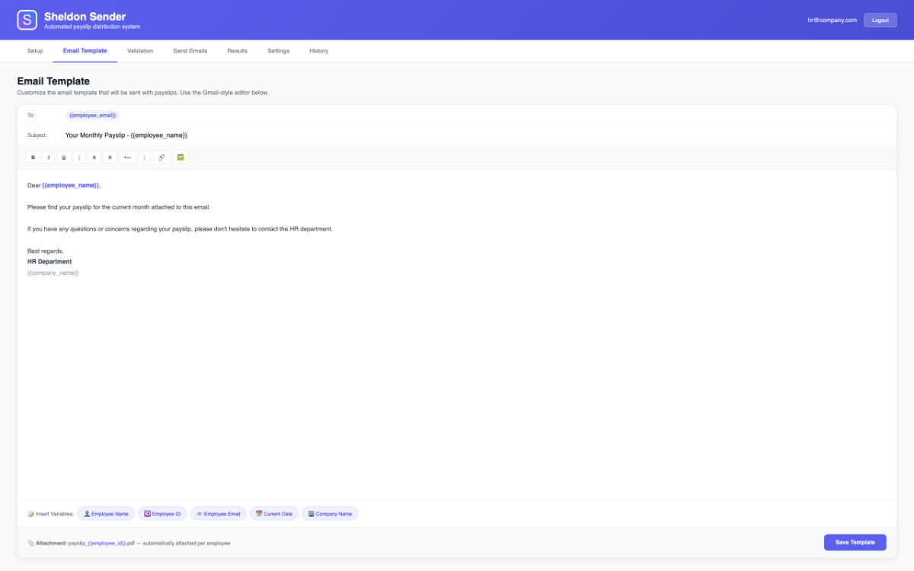914x571 pixels.
Task: Click the Sheldon Sender S logo icon
Action: (27, 20)
